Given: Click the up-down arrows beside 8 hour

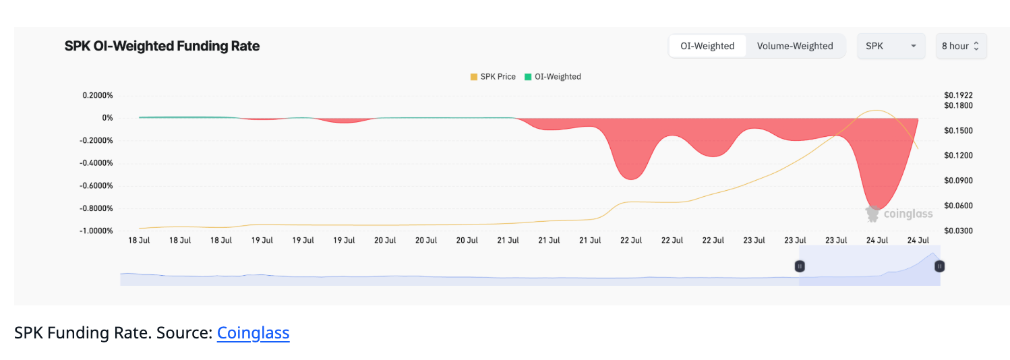Looking at the screenshot, I should coord(976,47).
